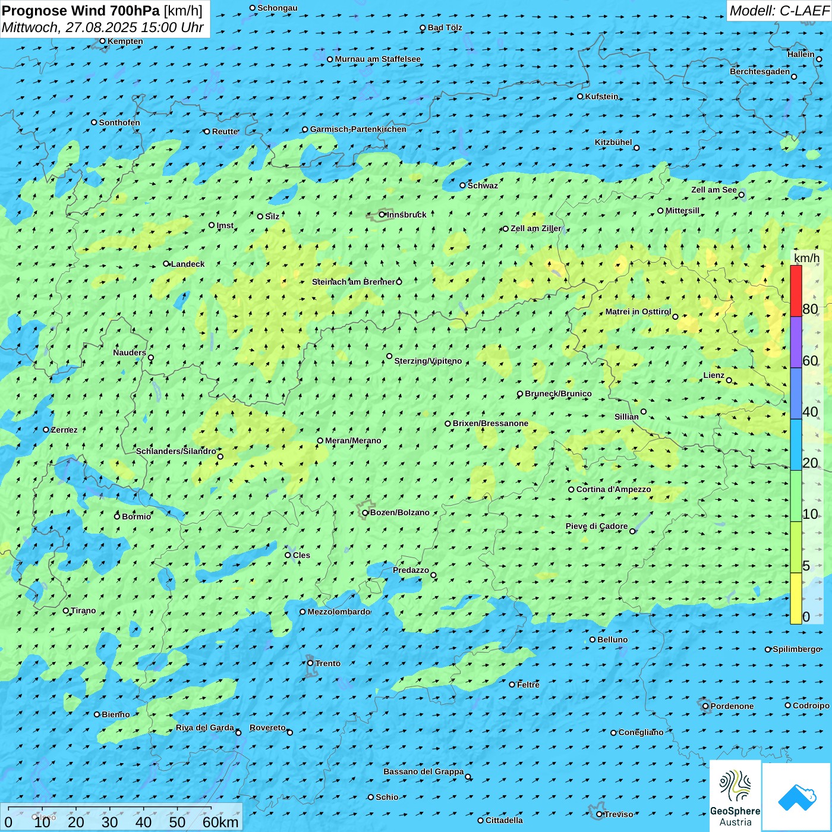This screenshot has width=832, height=832.
Task: Click the Kitzbühel location marker
Action: (636, 148)
